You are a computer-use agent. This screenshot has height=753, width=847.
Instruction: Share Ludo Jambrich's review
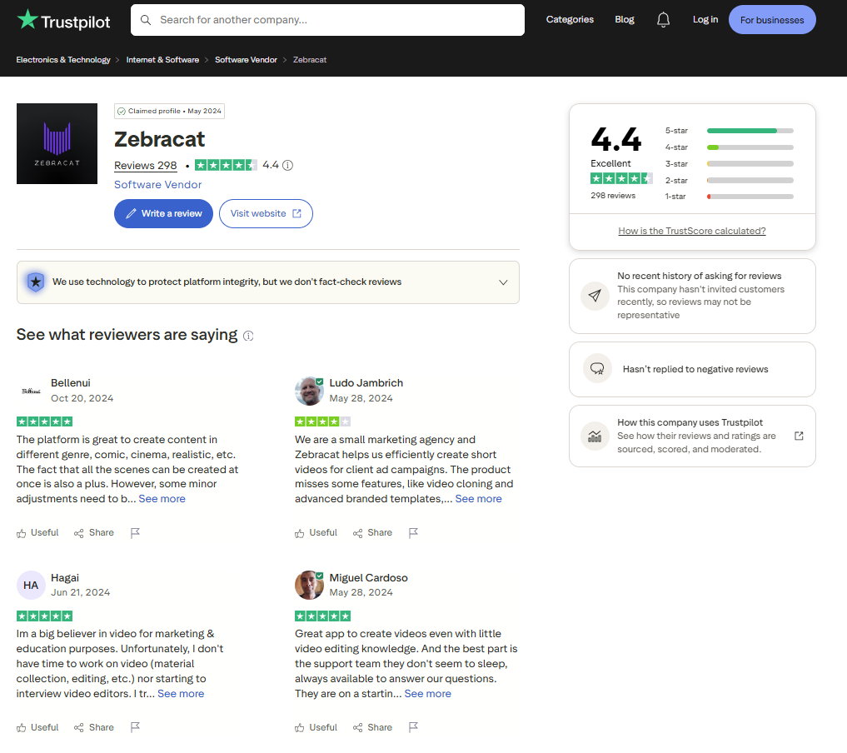click(373, 532)
